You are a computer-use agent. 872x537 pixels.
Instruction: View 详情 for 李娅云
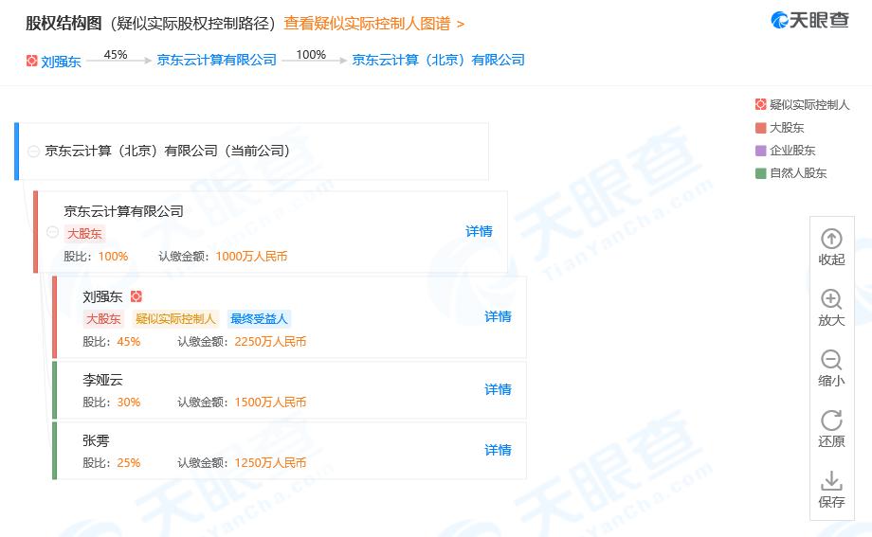tap(498, 389)
